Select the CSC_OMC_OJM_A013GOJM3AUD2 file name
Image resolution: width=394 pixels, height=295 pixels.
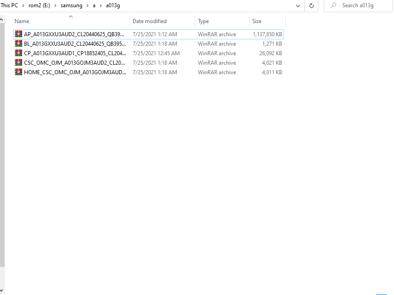click(x=74, y=63)
